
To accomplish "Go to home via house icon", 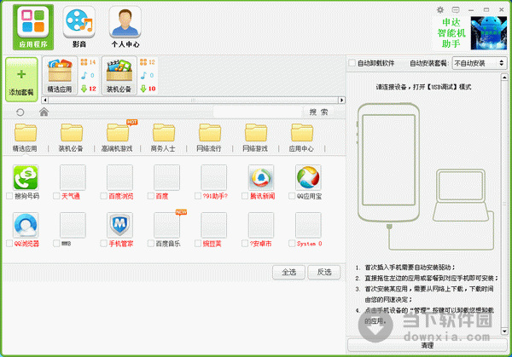I will 44,112.
